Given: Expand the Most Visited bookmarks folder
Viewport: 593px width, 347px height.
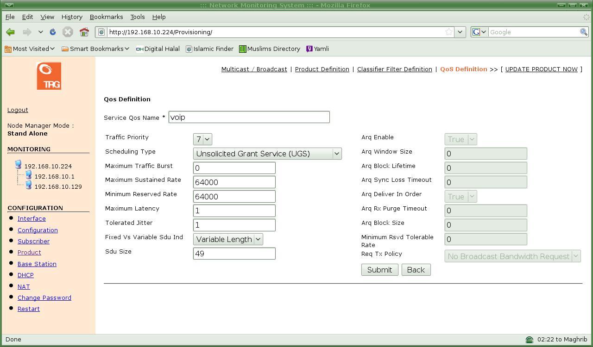Looking at the screenshot, I should (30, 49).
